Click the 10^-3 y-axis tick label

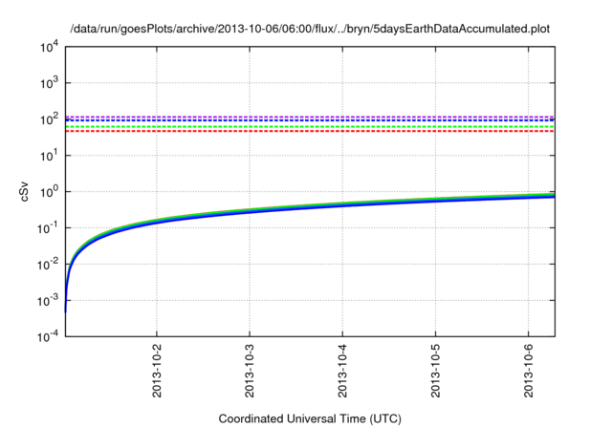[x=46, y=300]
